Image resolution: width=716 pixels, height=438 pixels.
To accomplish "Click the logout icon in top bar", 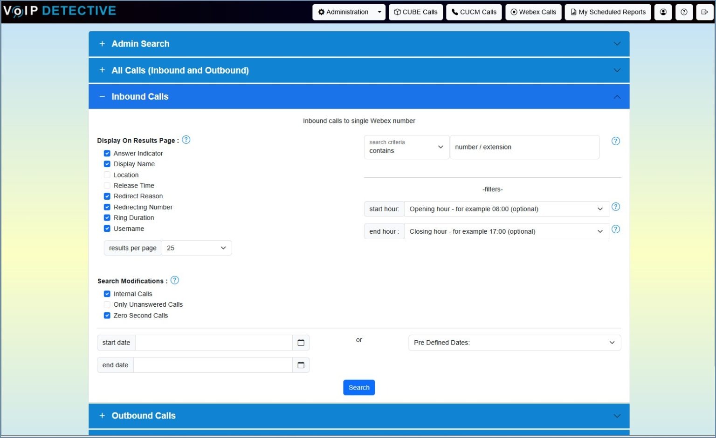I will pos(704,12).
